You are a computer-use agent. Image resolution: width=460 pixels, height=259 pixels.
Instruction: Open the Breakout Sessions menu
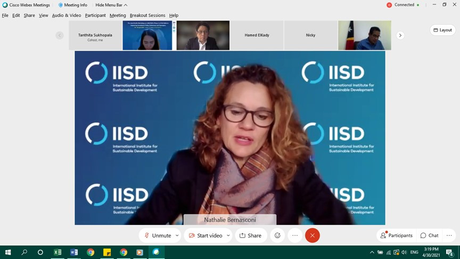[147, 15]
